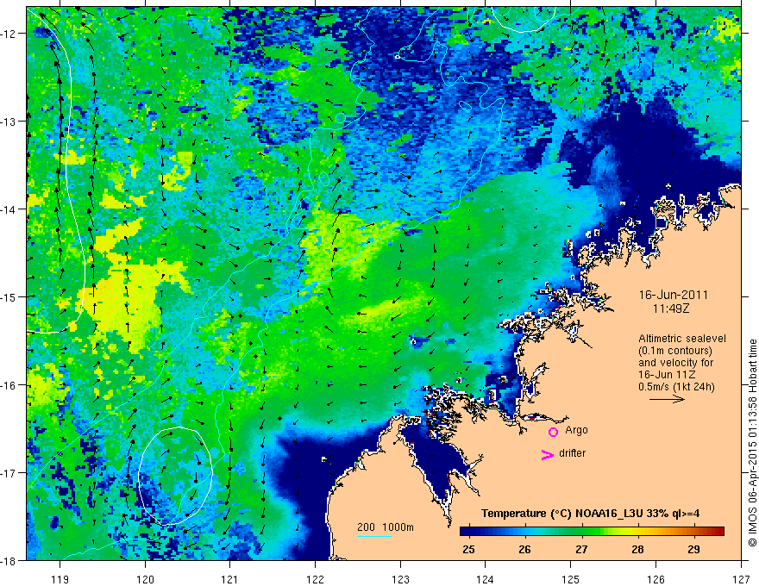
Task: Click the '(0.1m contours)' text line
Action: pos(675,351)
